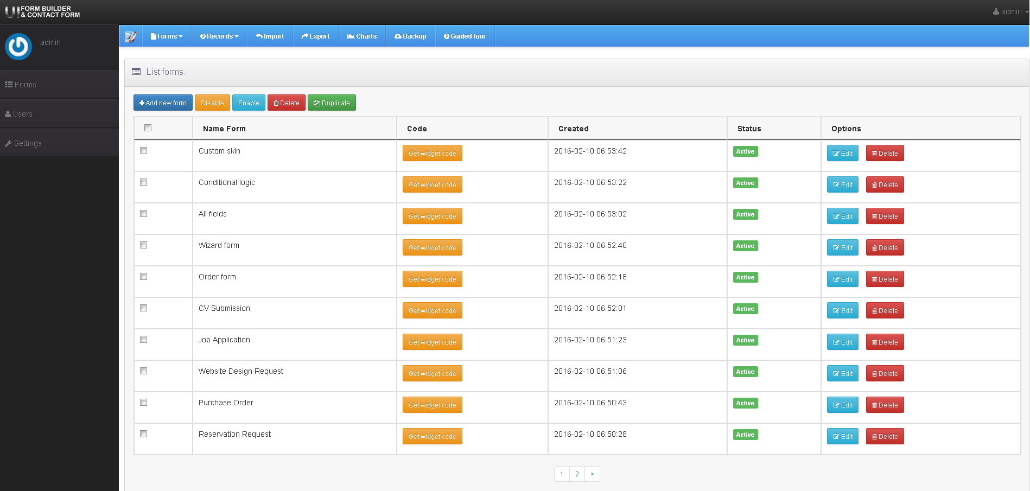Screen dimensions: 1030x491
Task: Click the bulk Delete button above the table
Action: [286, 103]
